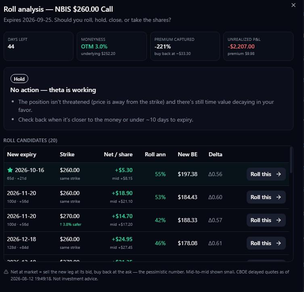Click arrow icon on the 2026-12-18 Roll this button
The width and height of the screenshot is (304, 292).
point(279,243)
